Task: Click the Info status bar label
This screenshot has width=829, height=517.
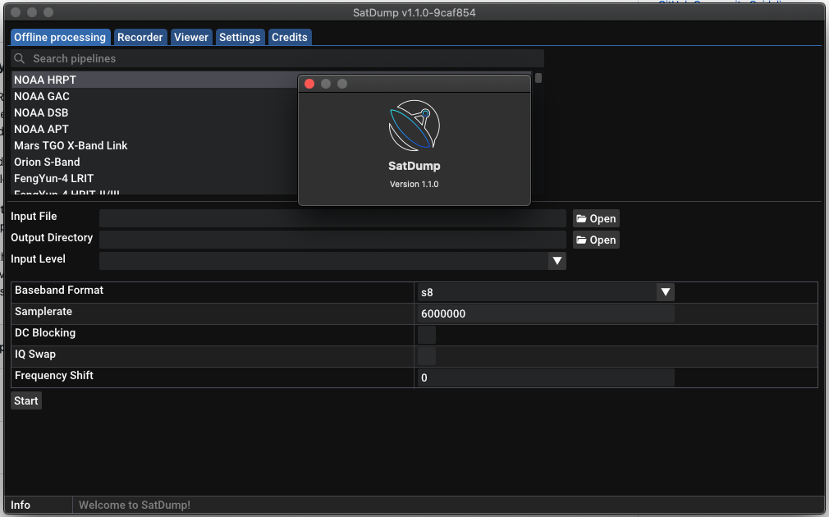Action: pos(20,505)
